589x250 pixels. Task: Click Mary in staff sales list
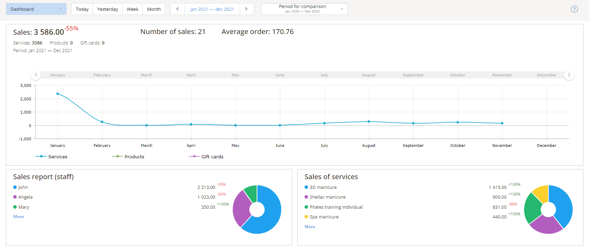tap(24, 207)
